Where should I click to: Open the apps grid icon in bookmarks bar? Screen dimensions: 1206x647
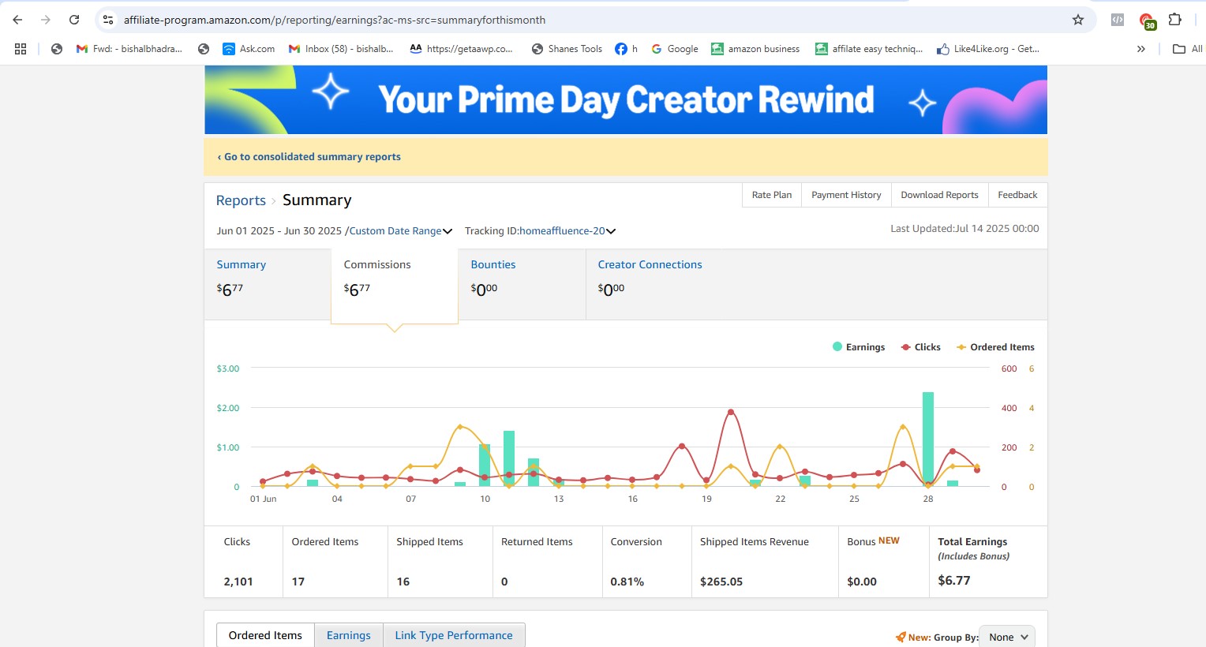click(x=21, y=49)
